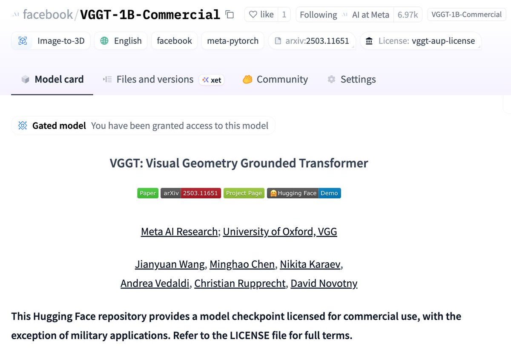This screenshot has width=511, height=355.
Task: Follow the Meta AI Research link
Action: coord(179,232)
